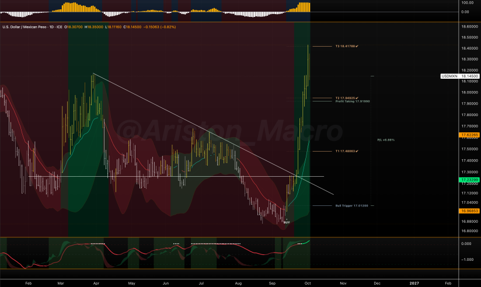Select the P/L percentage label
Screen dimensions: 481x287
[386, 140]
